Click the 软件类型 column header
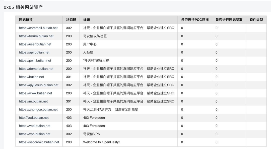This screenshot has width=271, height=149. [x=256, y=20]
